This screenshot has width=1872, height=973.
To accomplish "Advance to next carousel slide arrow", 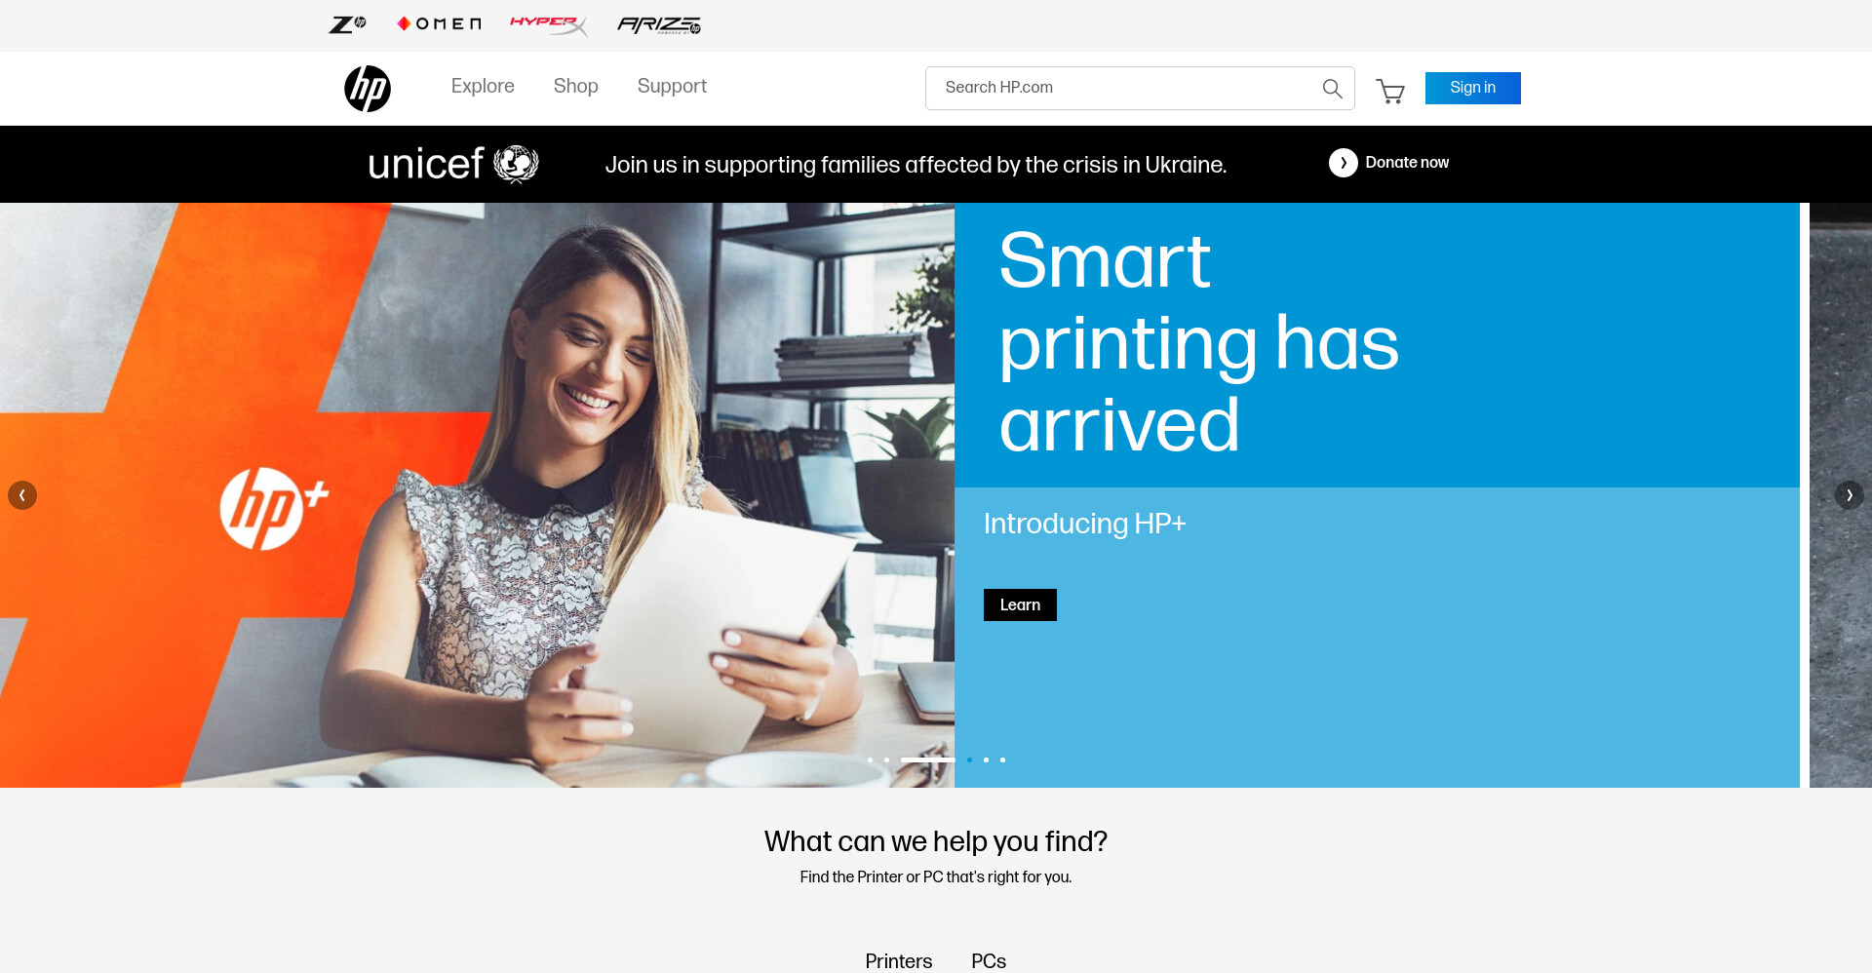I will pos(1850,495).
